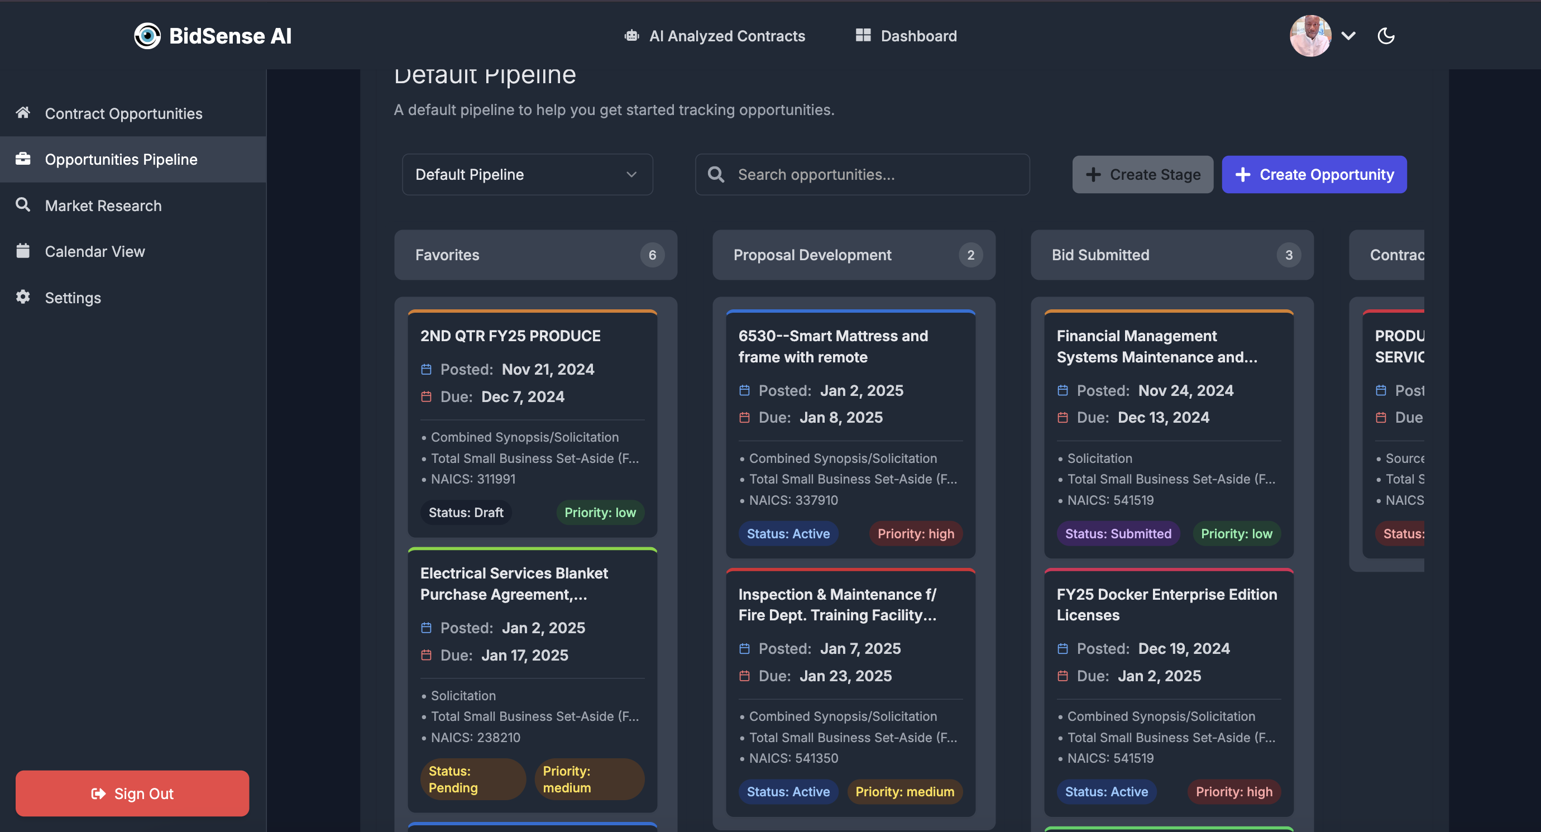This screenshot has height=832, width=1541.
Task: Click the magnifier icon next to Market Research
Action: point(23,204)
